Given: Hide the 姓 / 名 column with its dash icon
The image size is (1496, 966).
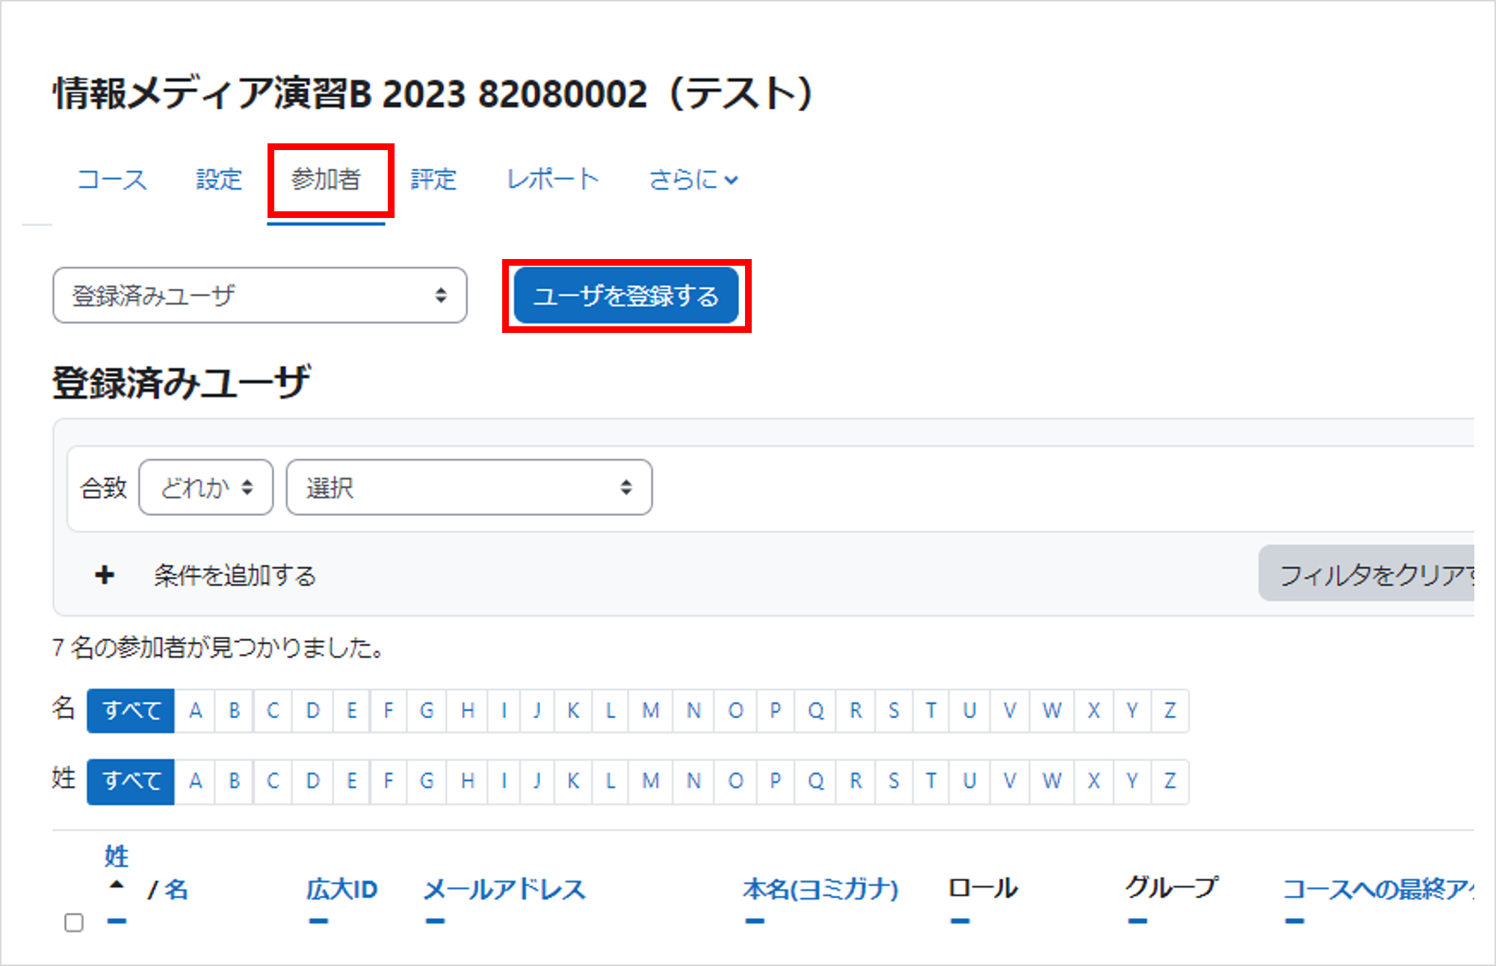Looking at the screenshot, I should click(x=117, y=921).
